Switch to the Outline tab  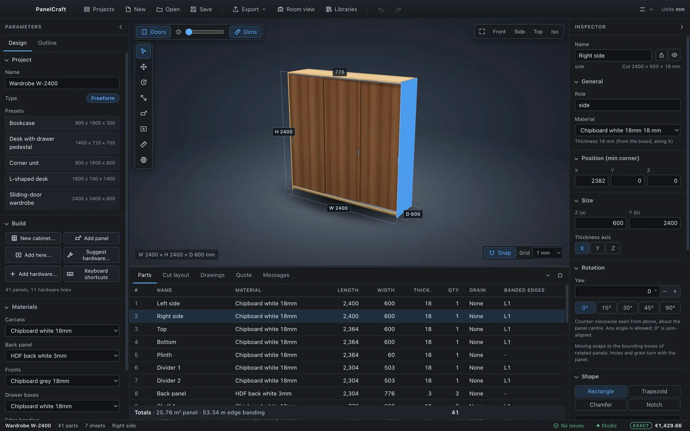click(47, 43)
